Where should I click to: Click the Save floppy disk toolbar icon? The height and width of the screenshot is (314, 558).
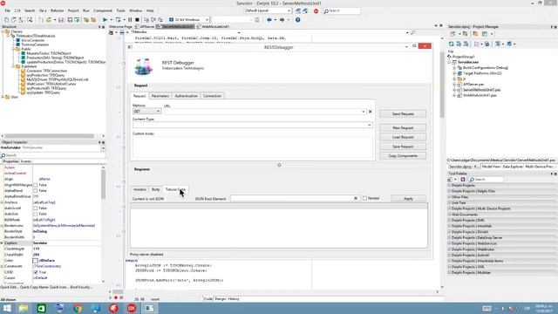click(61, 20)
